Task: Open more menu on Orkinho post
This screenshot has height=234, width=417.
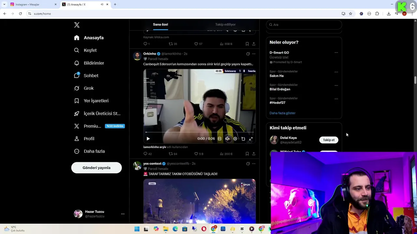Action: pyautogui.click(x=254, y=54)
